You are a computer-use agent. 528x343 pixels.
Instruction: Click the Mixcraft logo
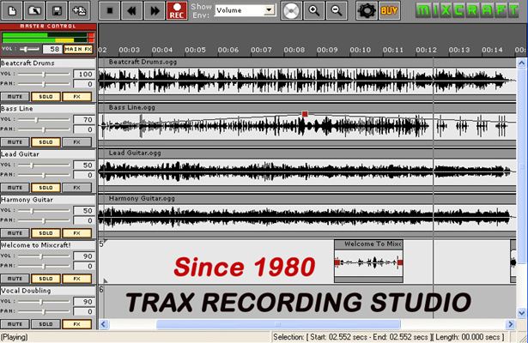tap(467, 10)
